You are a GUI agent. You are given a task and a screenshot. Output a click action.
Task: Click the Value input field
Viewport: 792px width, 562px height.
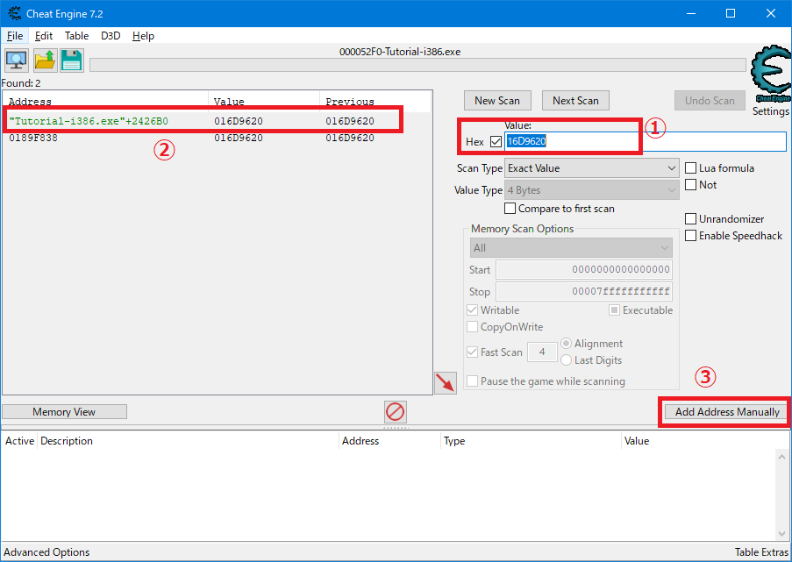pyautogui.click(x=645, y=141)
